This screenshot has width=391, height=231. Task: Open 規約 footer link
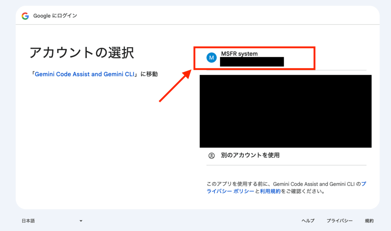pos(369,221)
